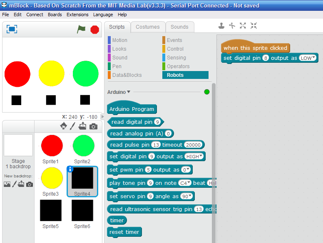Collapse the stage with the small arrow

[x=102, y=117]
